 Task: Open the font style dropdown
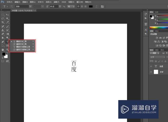point(42,6)
